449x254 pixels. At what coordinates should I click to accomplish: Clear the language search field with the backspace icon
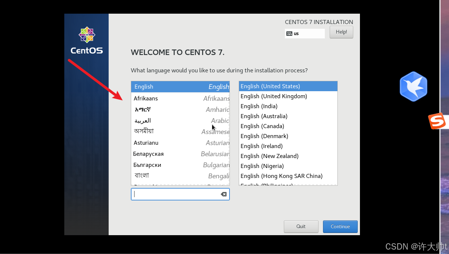(x=224, y=194)
